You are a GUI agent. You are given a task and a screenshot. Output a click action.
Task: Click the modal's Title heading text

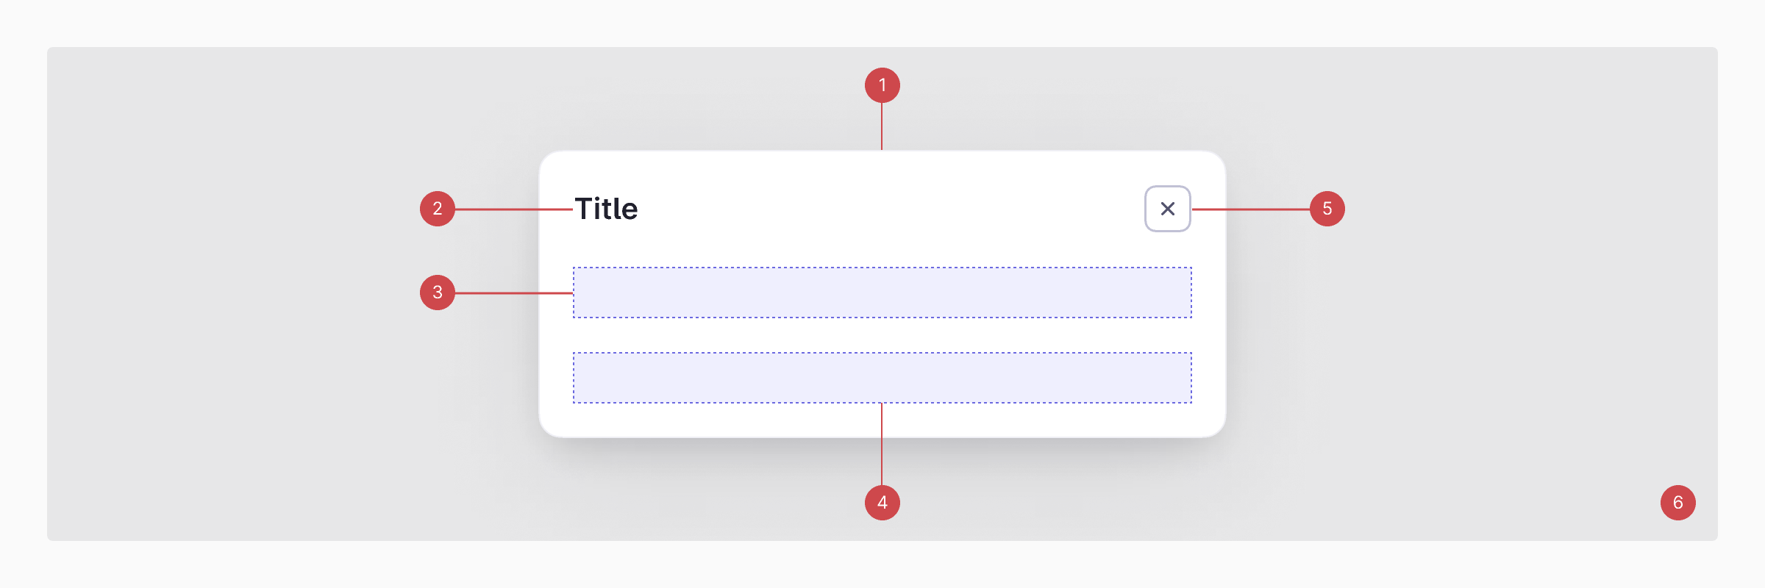click(606, 209)
